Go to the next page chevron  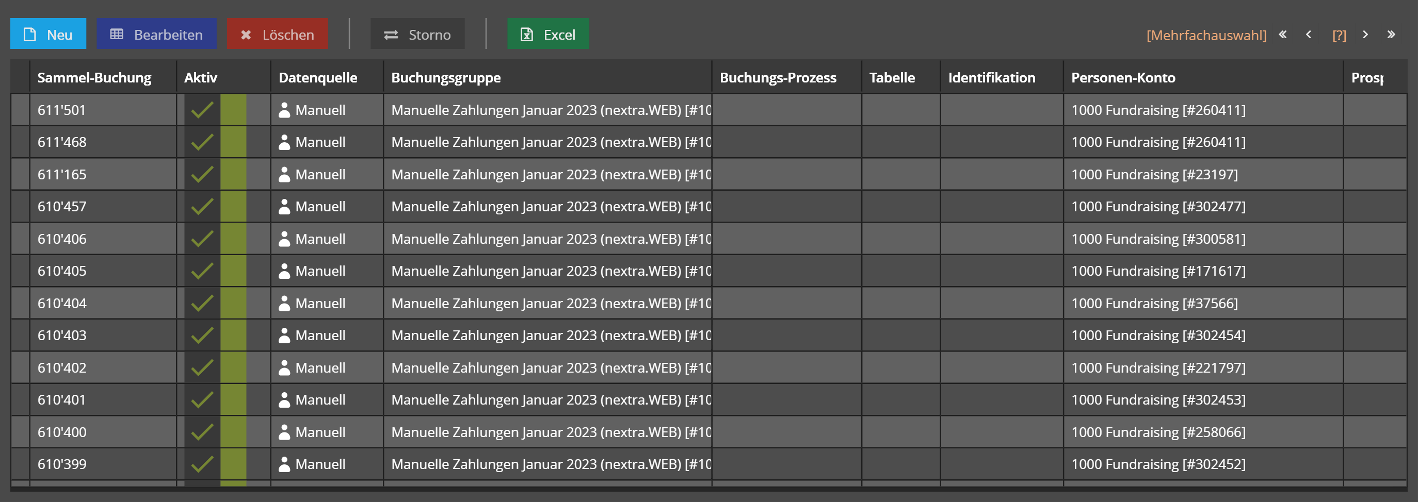coord(1365,35)
